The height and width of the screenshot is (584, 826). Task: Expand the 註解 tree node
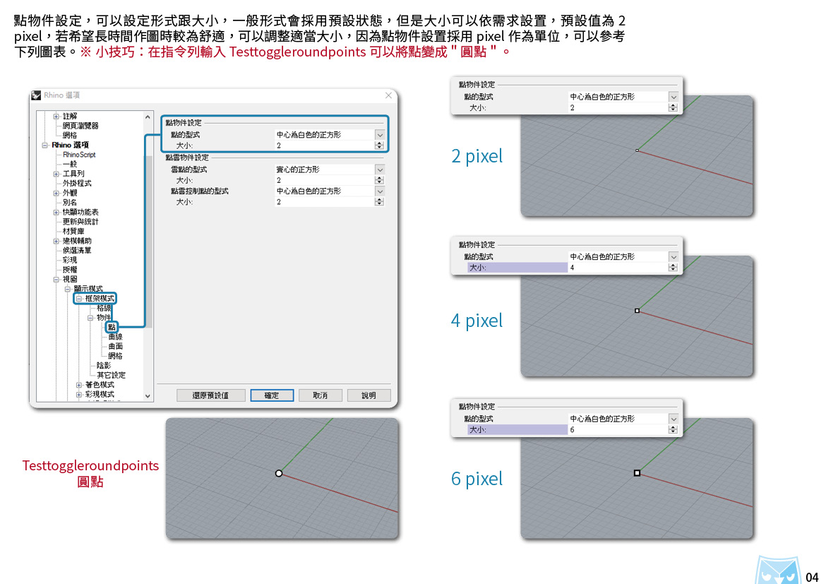[56, 117]
